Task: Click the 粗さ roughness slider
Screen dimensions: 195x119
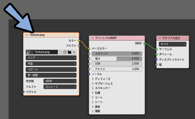Action: [117, 59]
